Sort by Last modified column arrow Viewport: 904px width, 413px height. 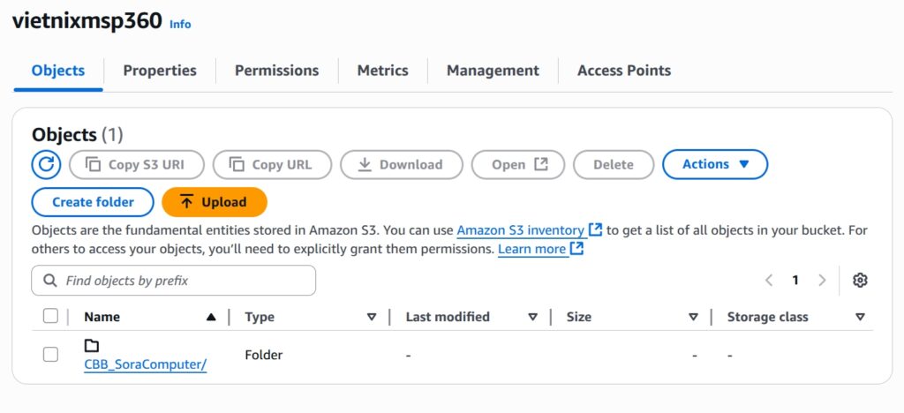[x=532, y=317]
